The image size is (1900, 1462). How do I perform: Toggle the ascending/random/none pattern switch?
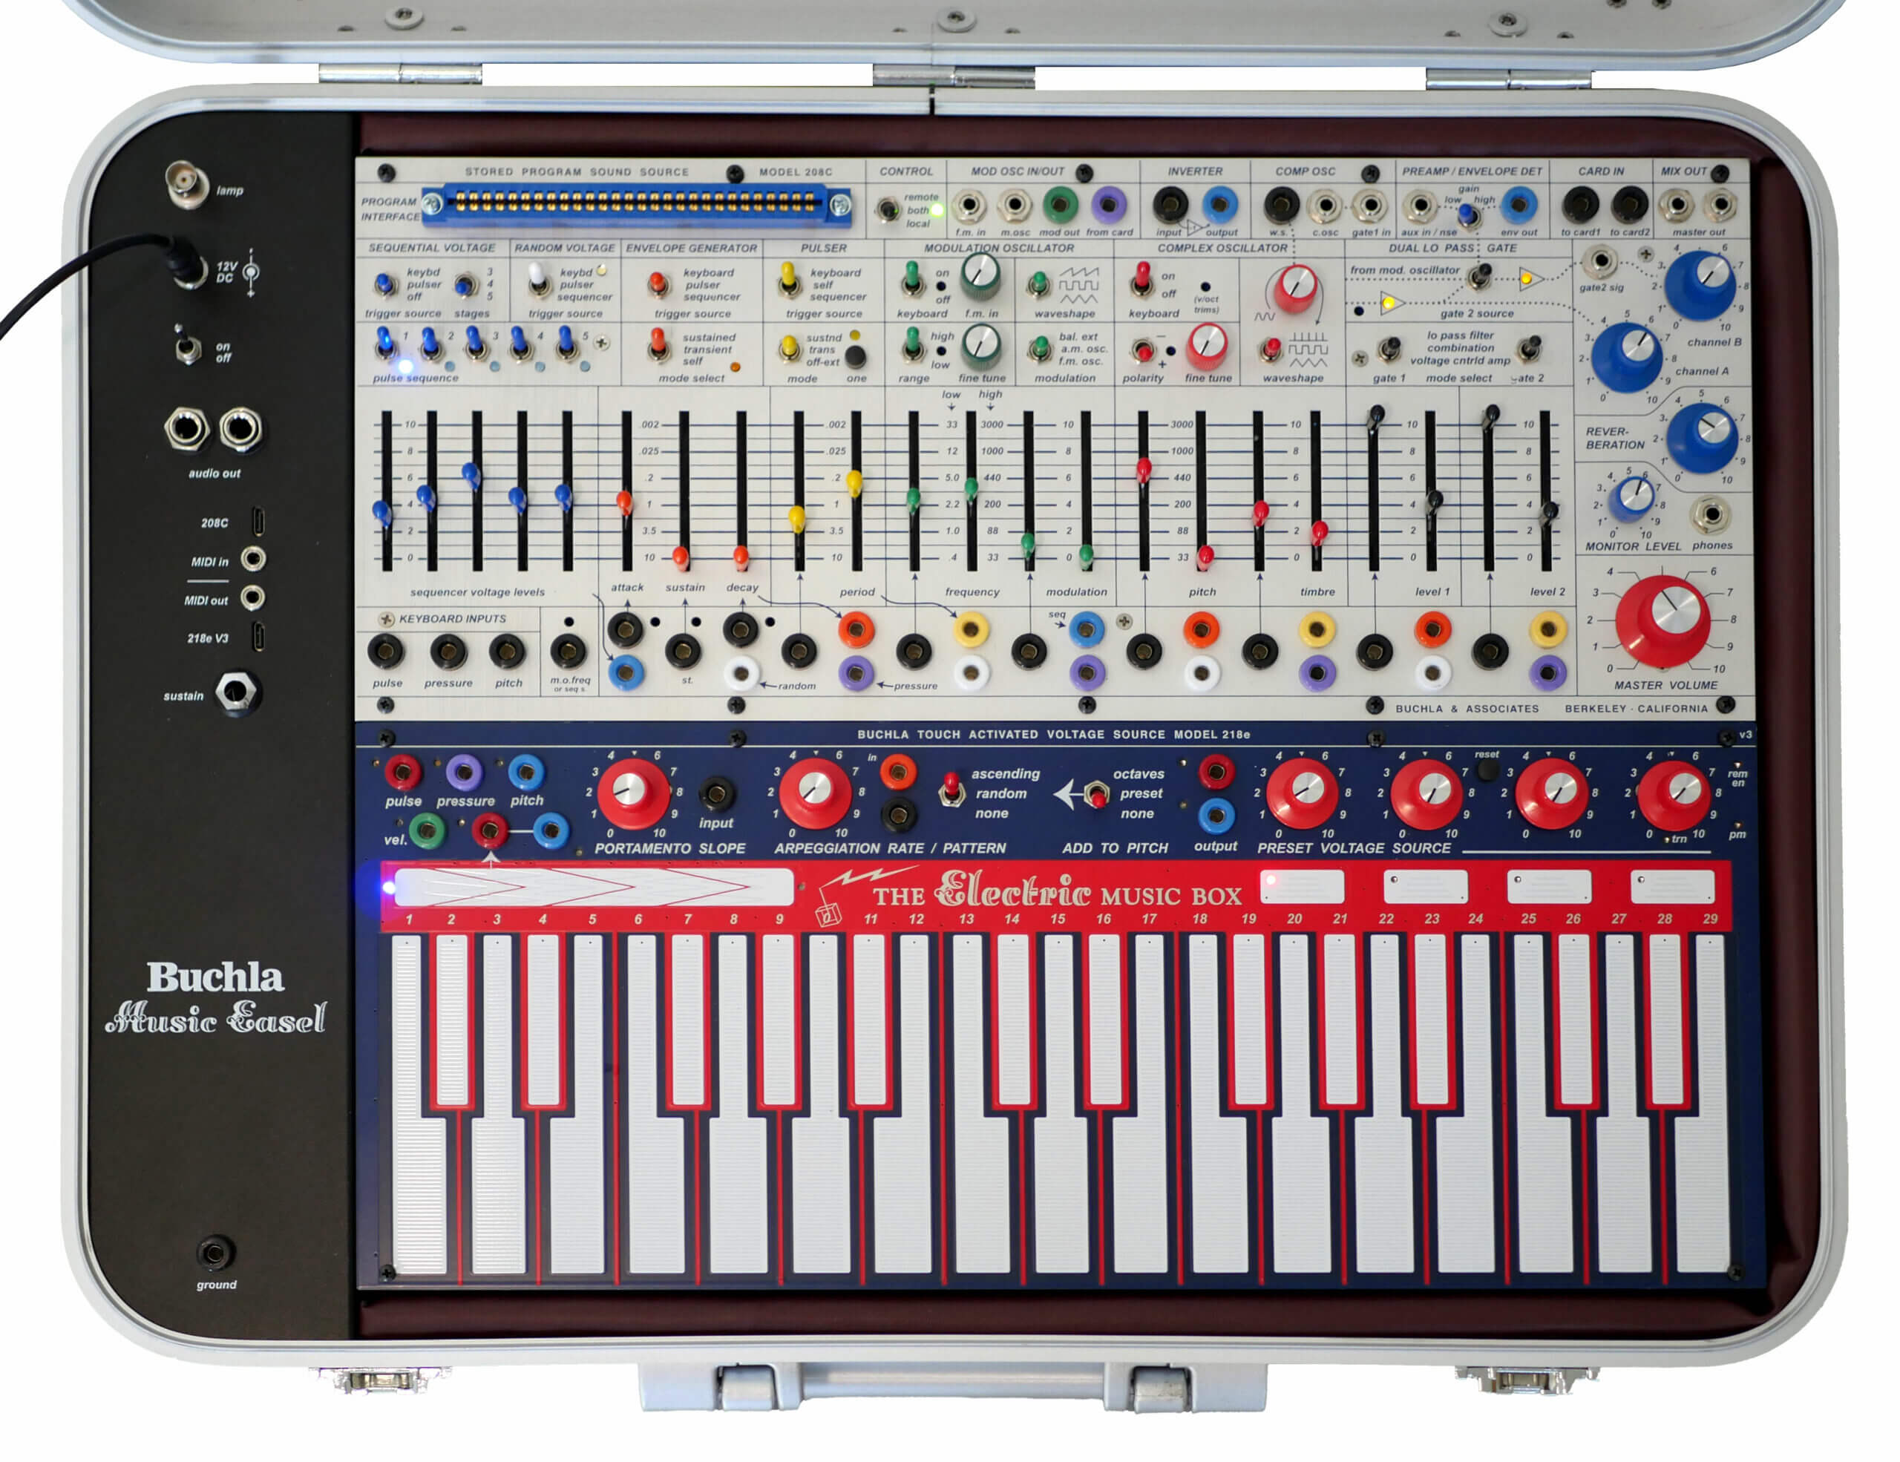[x=951, y=790]
